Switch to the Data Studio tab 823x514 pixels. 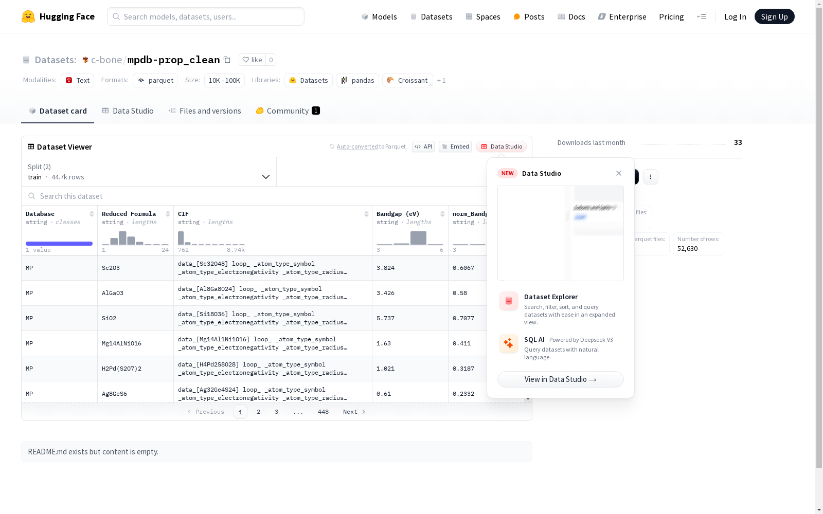pyautogui.click(x=128, y=111)
